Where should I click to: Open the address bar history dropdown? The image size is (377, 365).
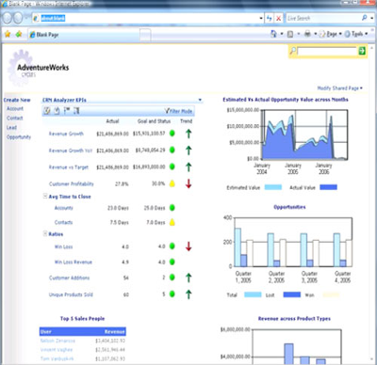click(x=261, y=19)
